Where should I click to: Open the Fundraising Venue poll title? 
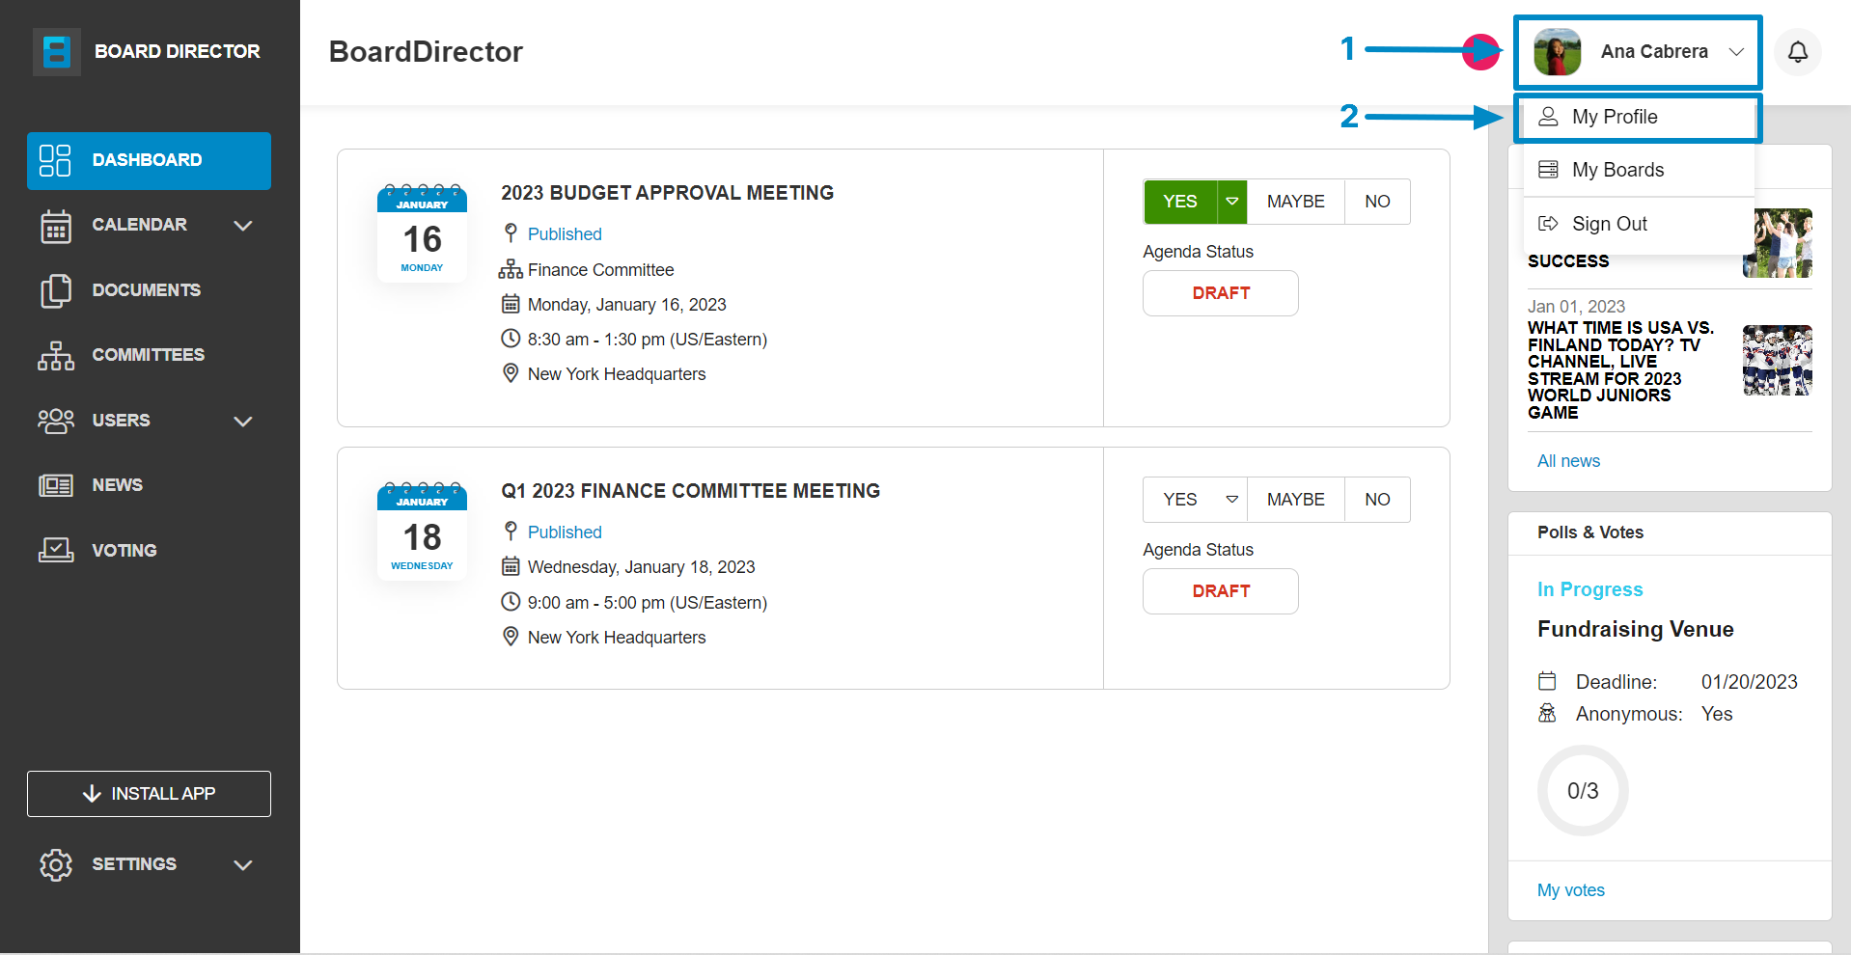(x=1635, y=629)
